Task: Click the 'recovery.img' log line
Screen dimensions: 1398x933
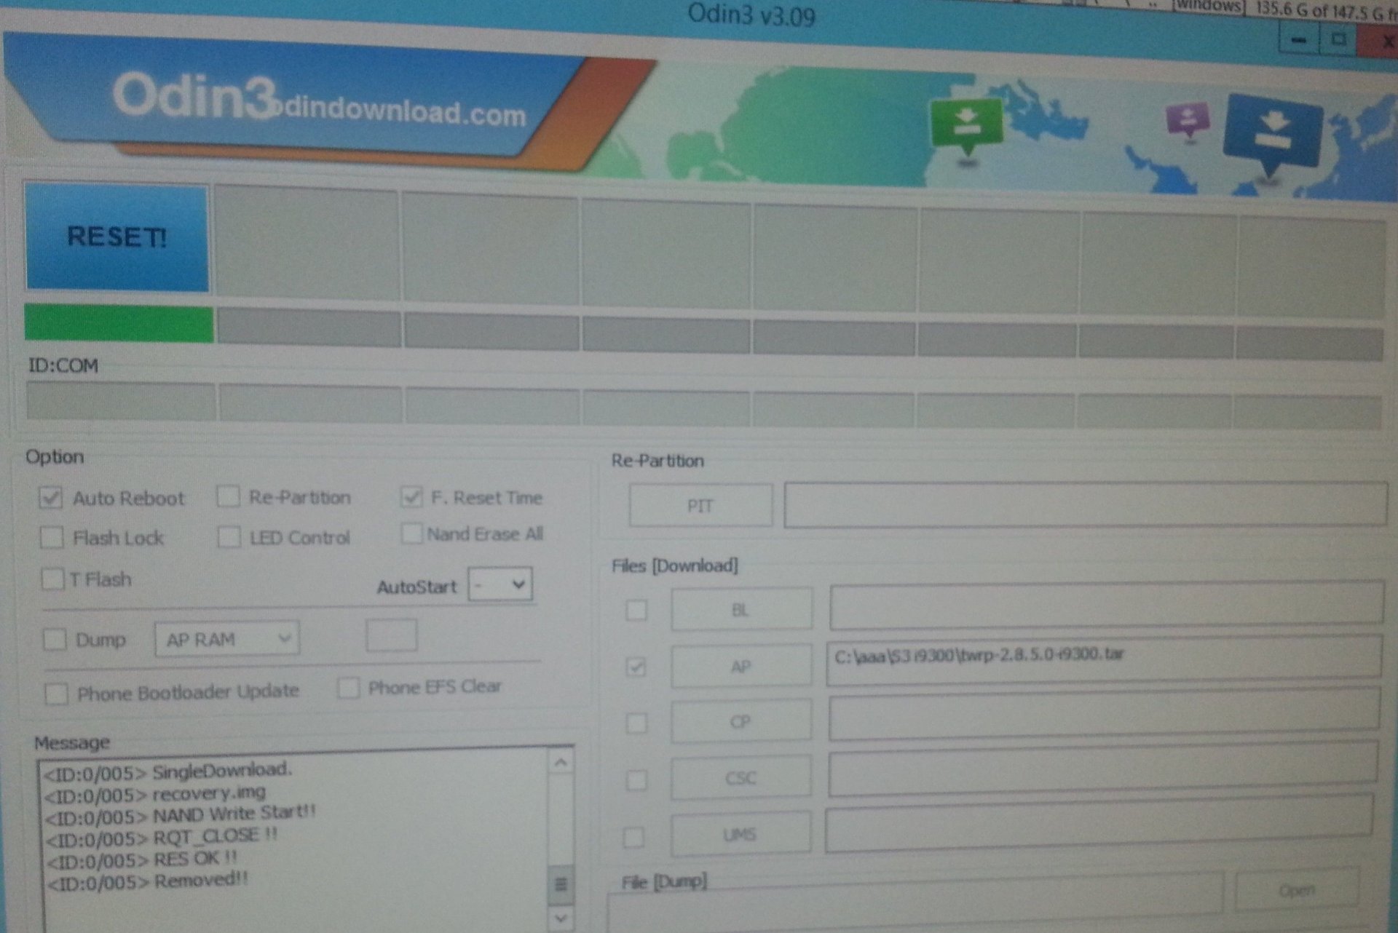Action: click(155, 793)
